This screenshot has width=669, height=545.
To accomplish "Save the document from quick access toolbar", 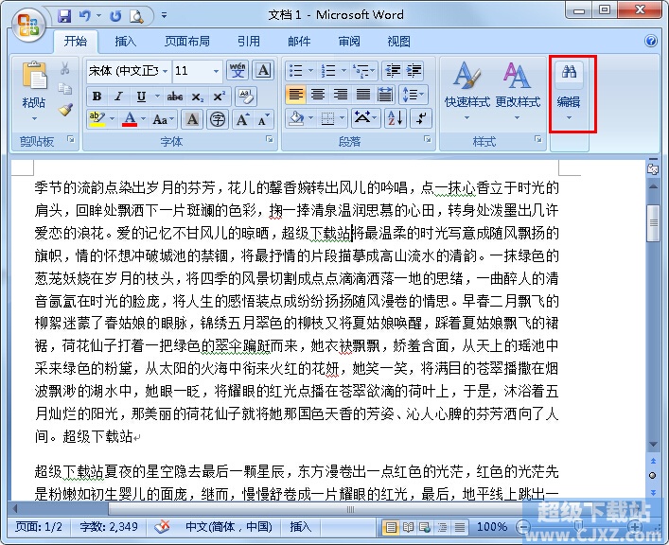I will pyautogui.click(x=64, y=16).
